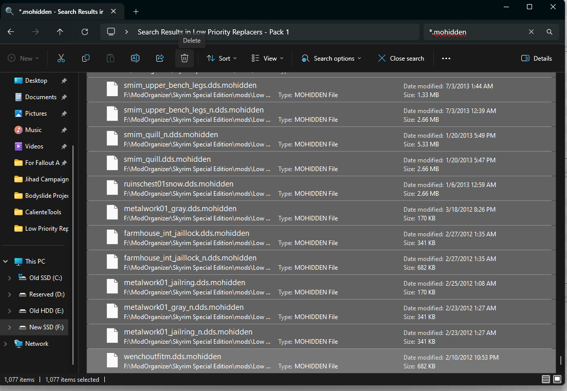Clear the *.mohidden search text
The image size is (567, 391).
click(x=531, y=32)
